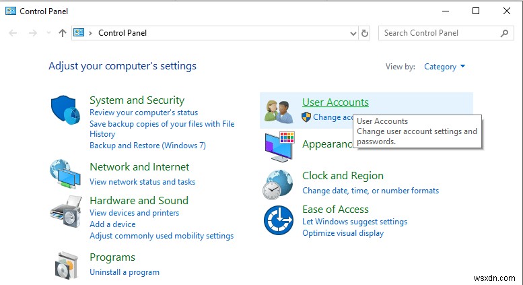Open Hardware and Sound category
The image size is (523, 285).
coord(139,200)
